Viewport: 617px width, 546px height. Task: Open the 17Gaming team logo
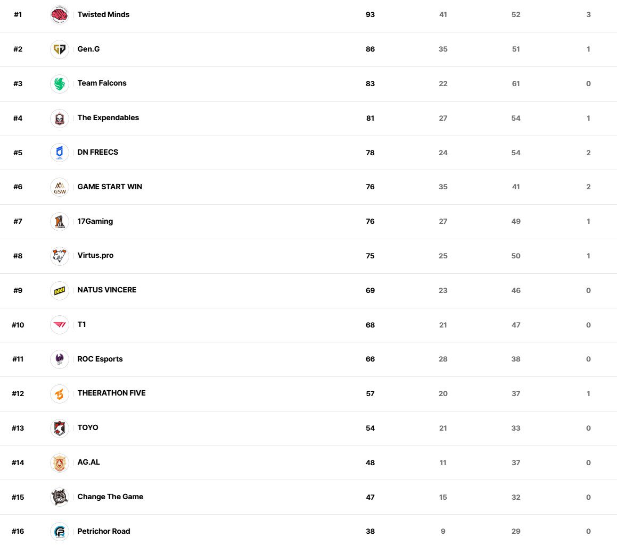tap(60, 222)
